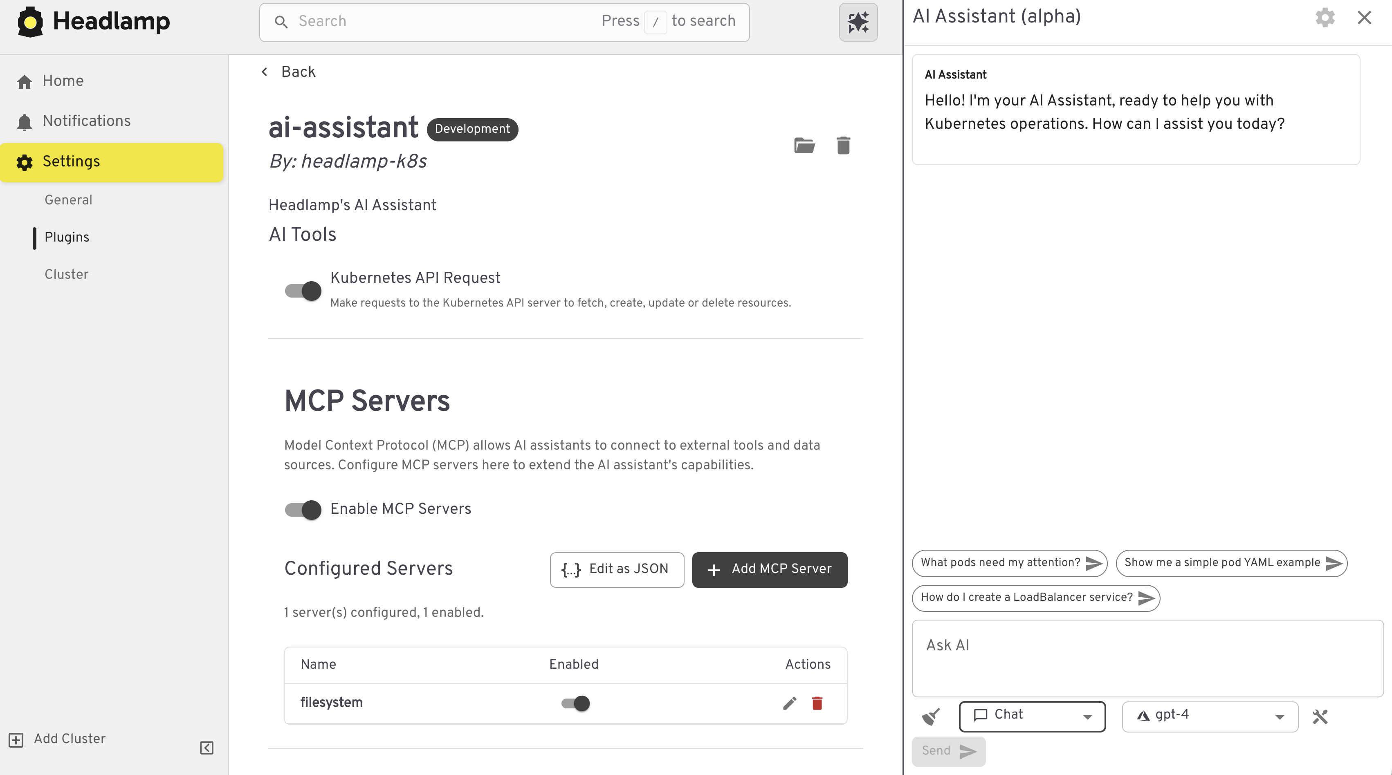Screen dimensions: 1392x775
Task: Click the Development badge
Action: [x=472, y=129]
